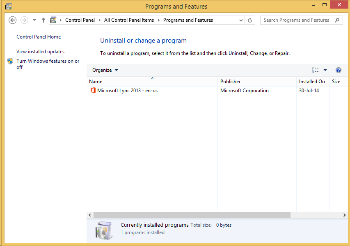Screen dimensions: 350x246
Task: Refresh the Programs and Features list
Action: pos(250,20)
